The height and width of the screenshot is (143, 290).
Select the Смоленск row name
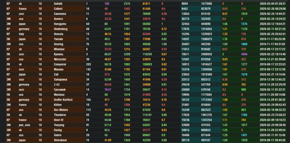[60, 14]
